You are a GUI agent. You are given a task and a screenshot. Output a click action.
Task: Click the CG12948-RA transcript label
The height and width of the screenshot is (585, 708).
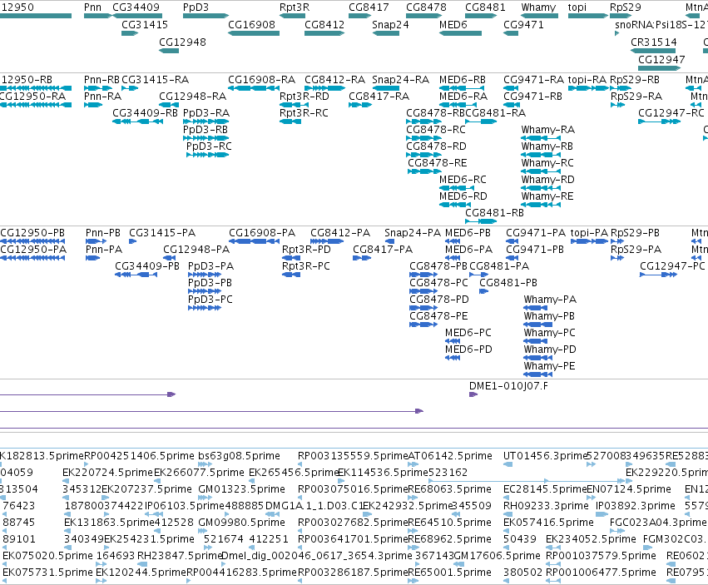(x=193, y=97)
